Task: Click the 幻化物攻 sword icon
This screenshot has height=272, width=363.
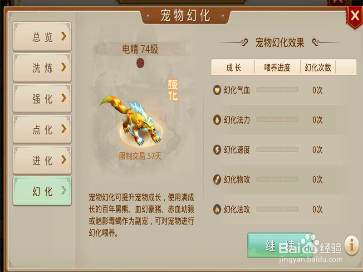Action: [x=217, y=180]
